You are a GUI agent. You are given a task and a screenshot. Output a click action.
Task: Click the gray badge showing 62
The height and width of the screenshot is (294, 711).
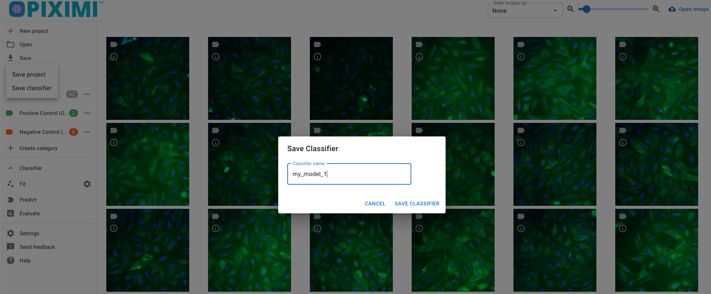(x=72, y=94)
